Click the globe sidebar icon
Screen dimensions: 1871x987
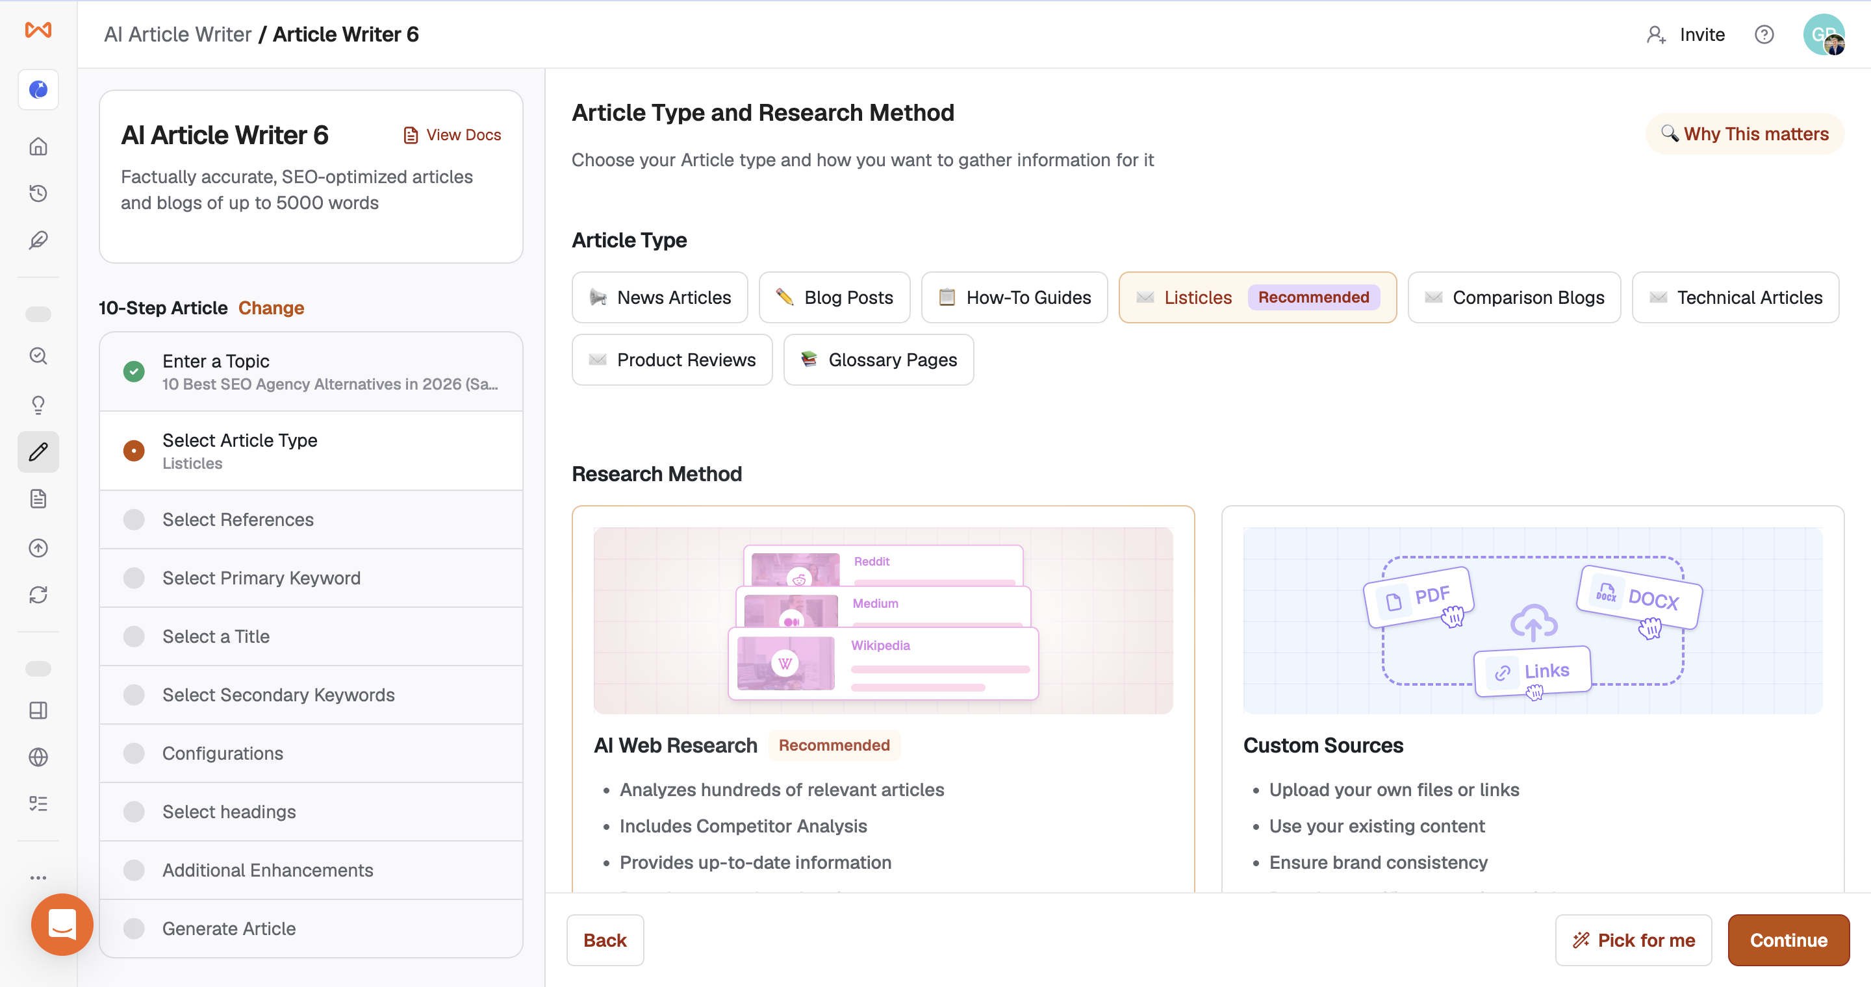click(x=38, y=757)
